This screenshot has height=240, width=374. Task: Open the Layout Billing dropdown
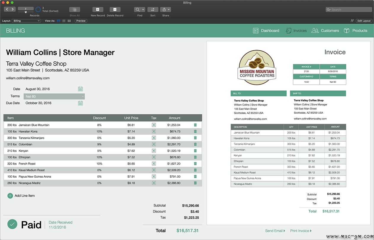tap(26, 21)
